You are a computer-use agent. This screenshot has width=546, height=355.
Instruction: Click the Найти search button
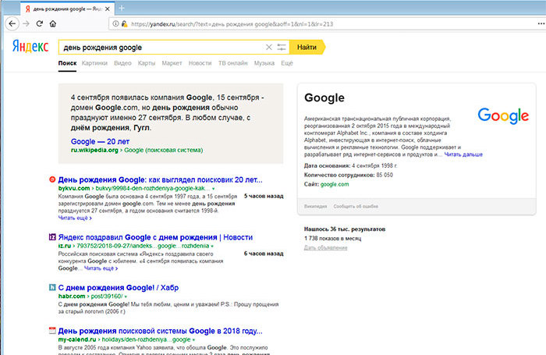(x=307, y=47)
